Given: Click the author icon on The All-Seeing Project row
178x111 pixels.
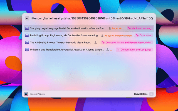Looking at the screenshot, I should pos(96,42).
